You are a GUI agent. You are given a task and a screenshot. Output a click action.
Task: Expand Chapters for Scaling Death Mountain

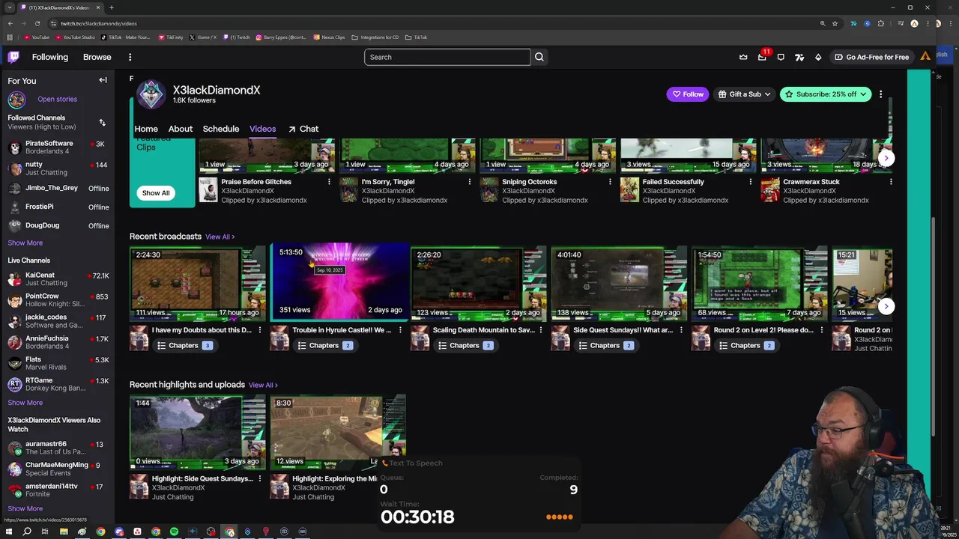coord(465,345)
